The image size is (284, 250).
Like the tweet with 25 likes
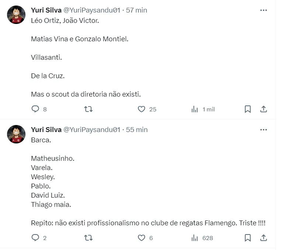point(142,109)
